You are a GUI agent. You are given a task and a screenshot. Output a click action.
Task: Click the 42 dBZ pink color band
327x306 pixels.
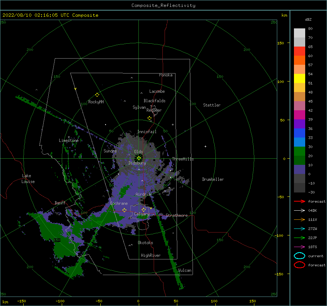coord(299,106)
